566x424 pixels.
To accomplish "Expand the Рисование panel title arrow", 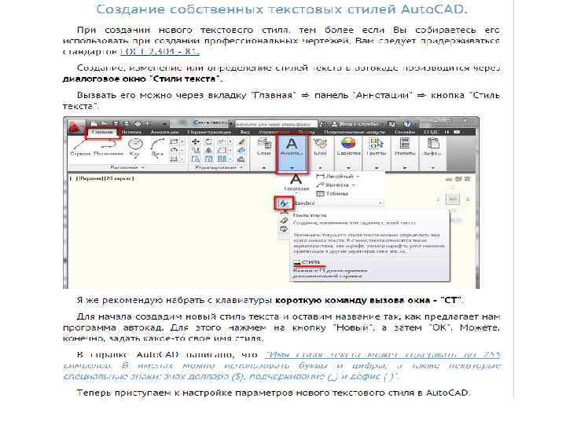I will (143, 168).
